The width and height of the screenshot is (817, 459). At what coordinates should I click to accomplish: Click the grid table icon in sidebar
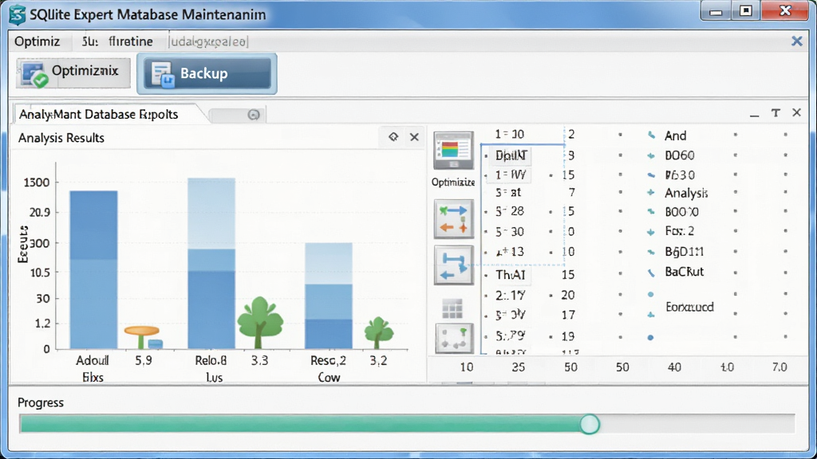click(x=452, y=308)
